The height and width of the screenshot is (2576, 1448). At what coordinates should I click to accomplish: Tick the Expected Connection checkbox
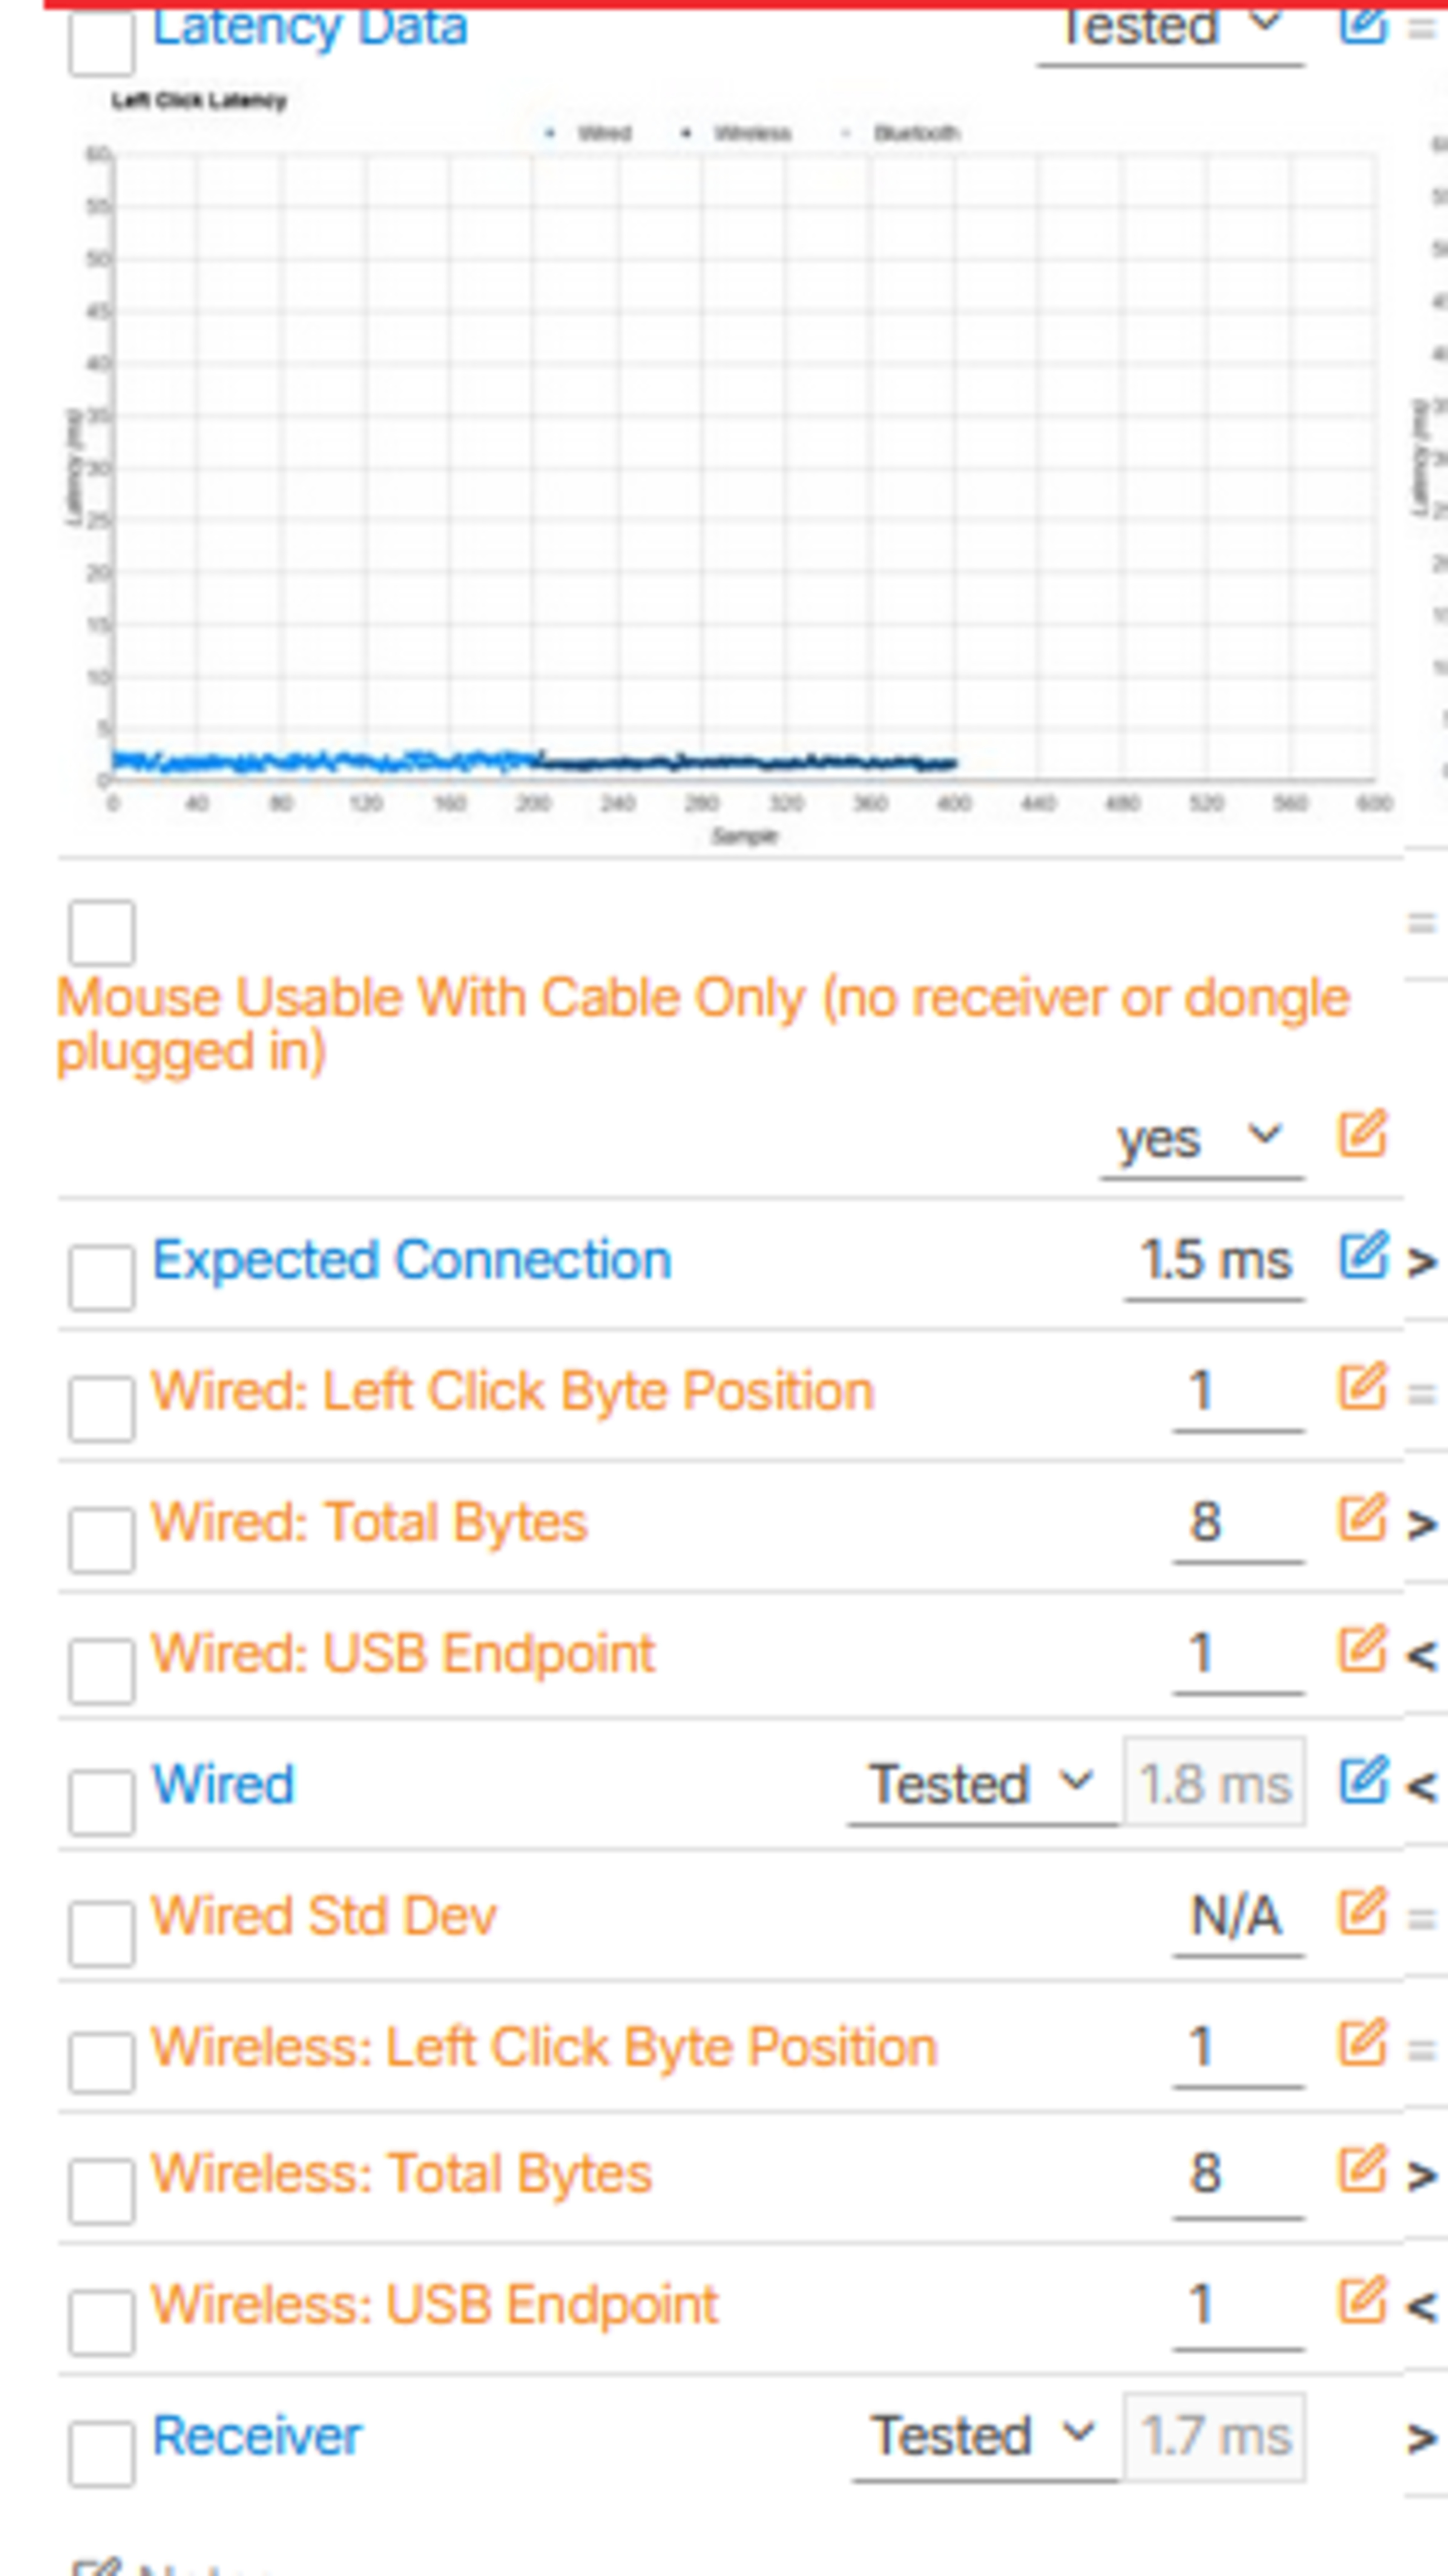pyautogui.click(x=101, y=1277)
